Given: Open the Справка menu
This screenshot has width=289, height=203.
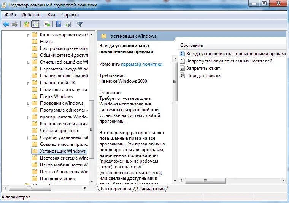Looking at the screenshot, I should (x=70, y=15).
